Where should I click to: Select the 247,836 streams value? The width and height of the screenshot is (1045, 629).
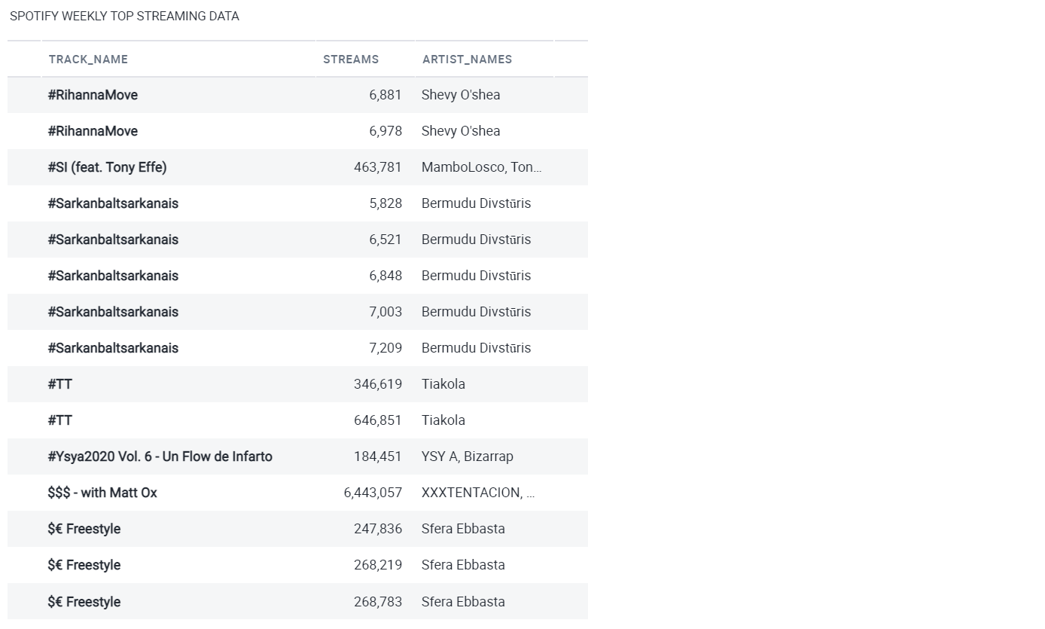coord(378,529)
